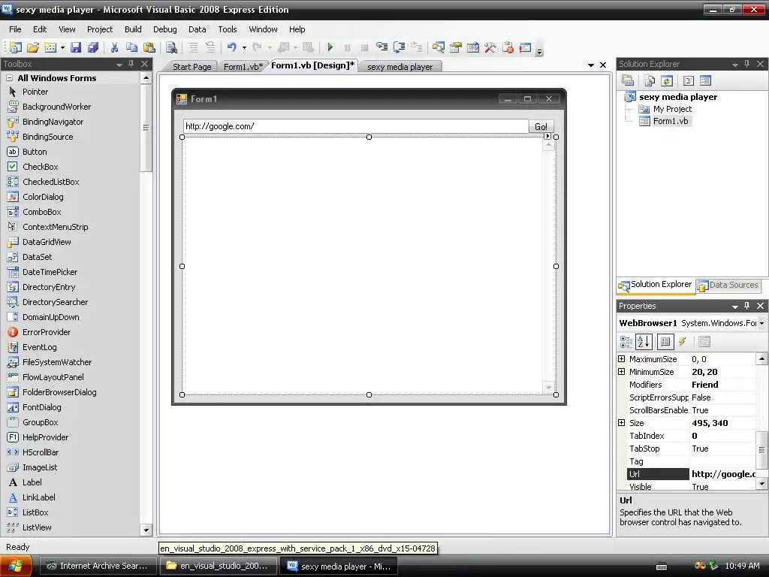769x577 pixels.
Task: Click the New Project toolbar icon
Action: pos(15,47)
